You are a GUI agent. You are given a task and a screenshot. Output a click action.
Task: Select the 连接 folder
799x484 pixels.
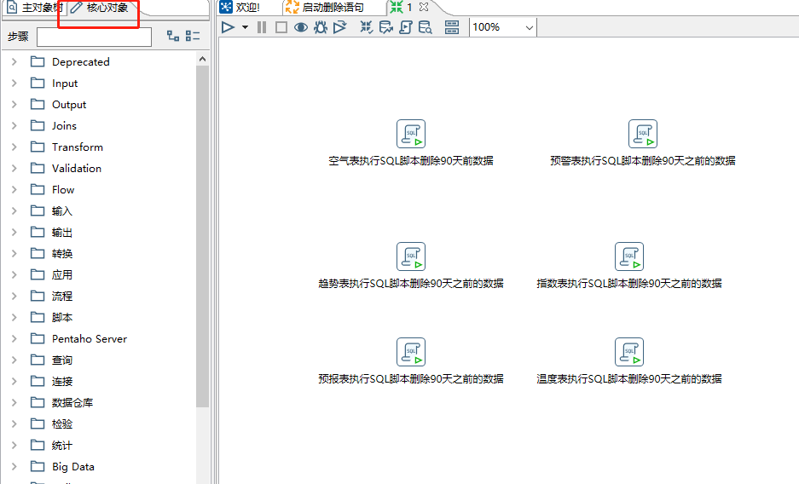62,382
